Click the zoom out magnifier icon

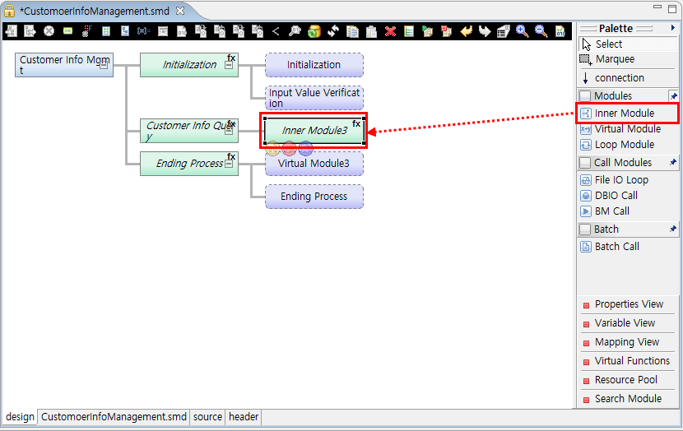pyautogui.click(x=541, y=31)
